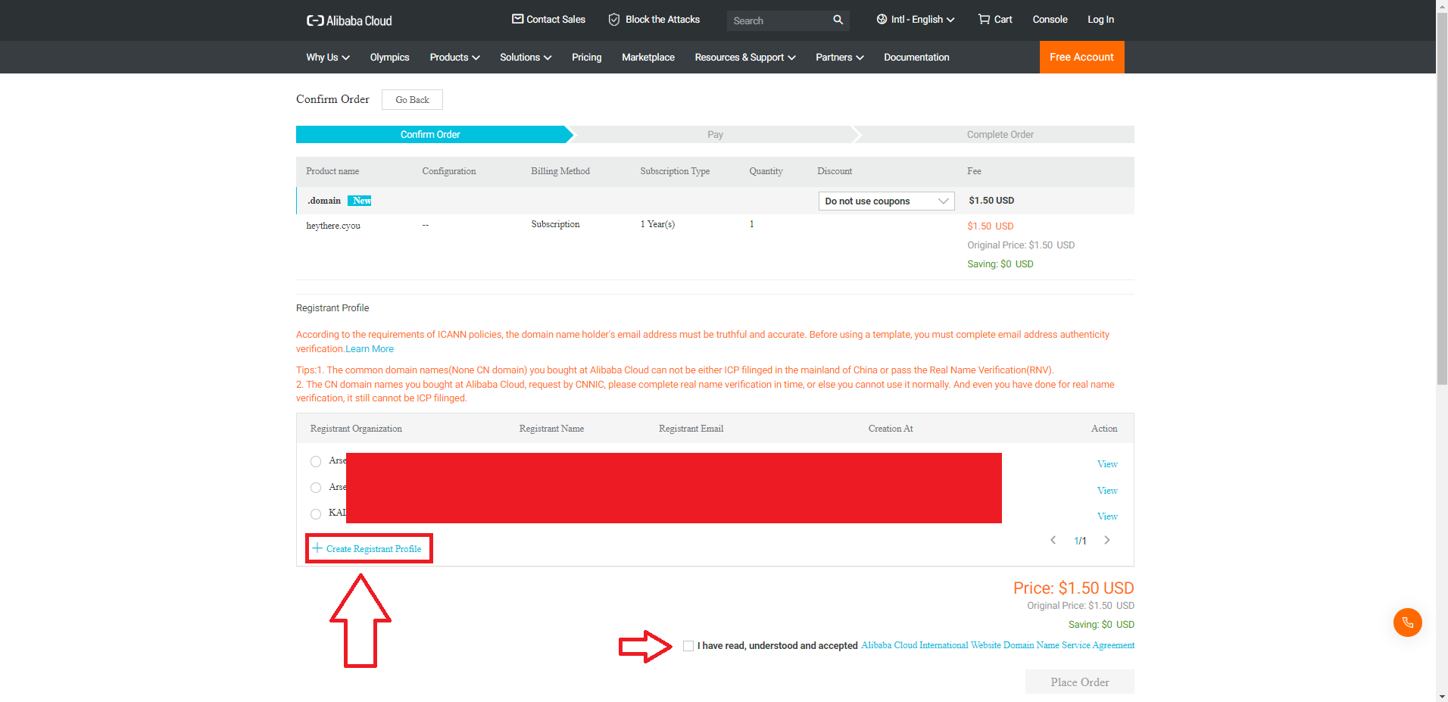Open the Intl - English language dropdown
Screen dimensions: 1448x702
[x=916, y=20]
